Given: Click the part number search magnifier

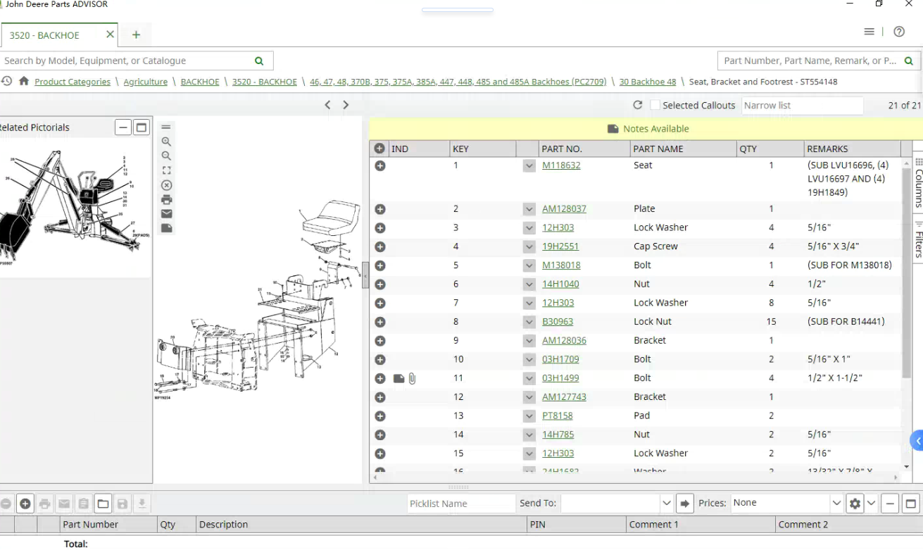Looking at the screenshot, I should pos(909,61).
